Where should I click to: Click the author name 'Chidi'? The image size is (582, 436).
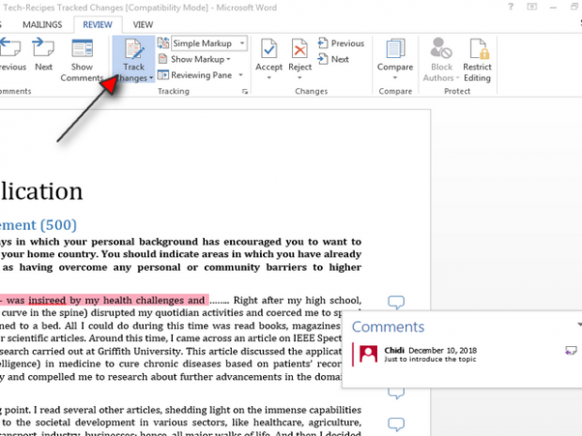[394, 351]
